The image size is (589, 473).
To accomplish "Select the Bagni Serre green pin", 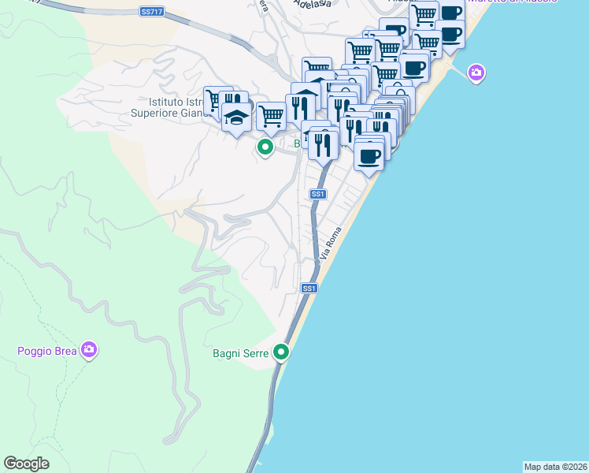I will (x=281, y=353).
